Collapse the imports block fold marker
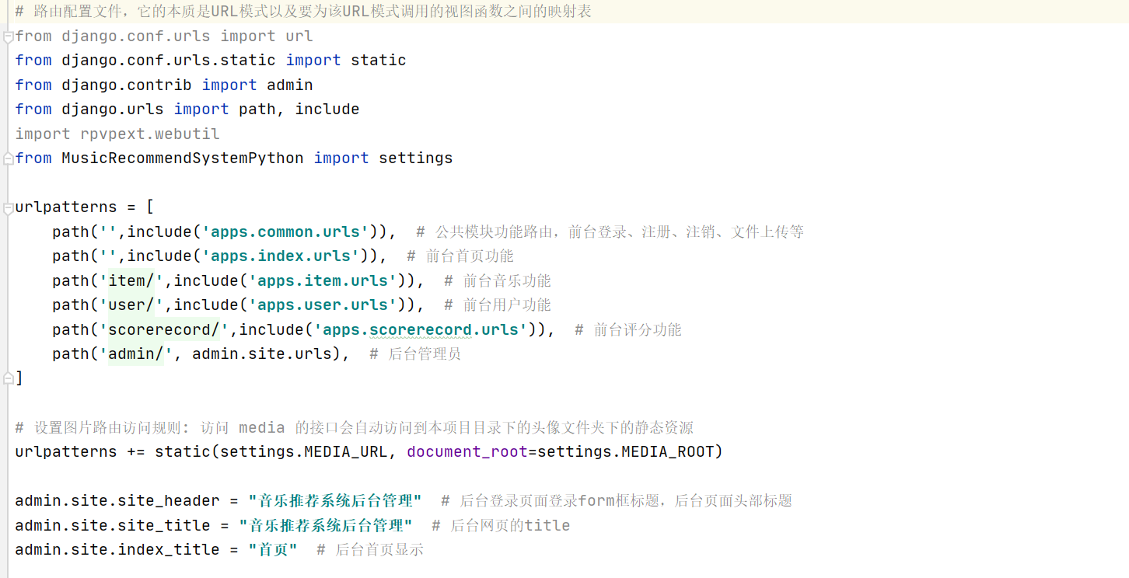This screenshot has width=1129, height=578. (x=8, y=37)
